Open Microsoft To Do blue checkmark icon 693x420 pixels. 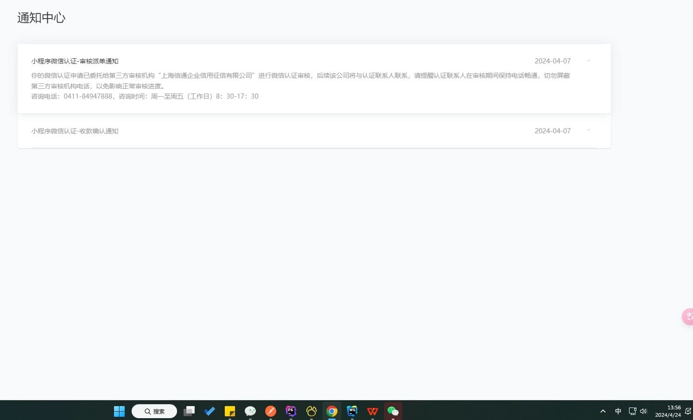[x=210, y=411]
